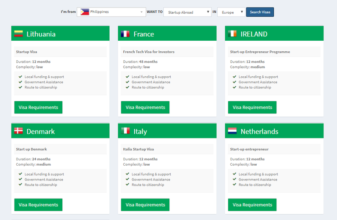Click the 'Duration: 48 months' text in France card
Image resolution: width=337 pixels, height=220 pixels.
point(140,62)
